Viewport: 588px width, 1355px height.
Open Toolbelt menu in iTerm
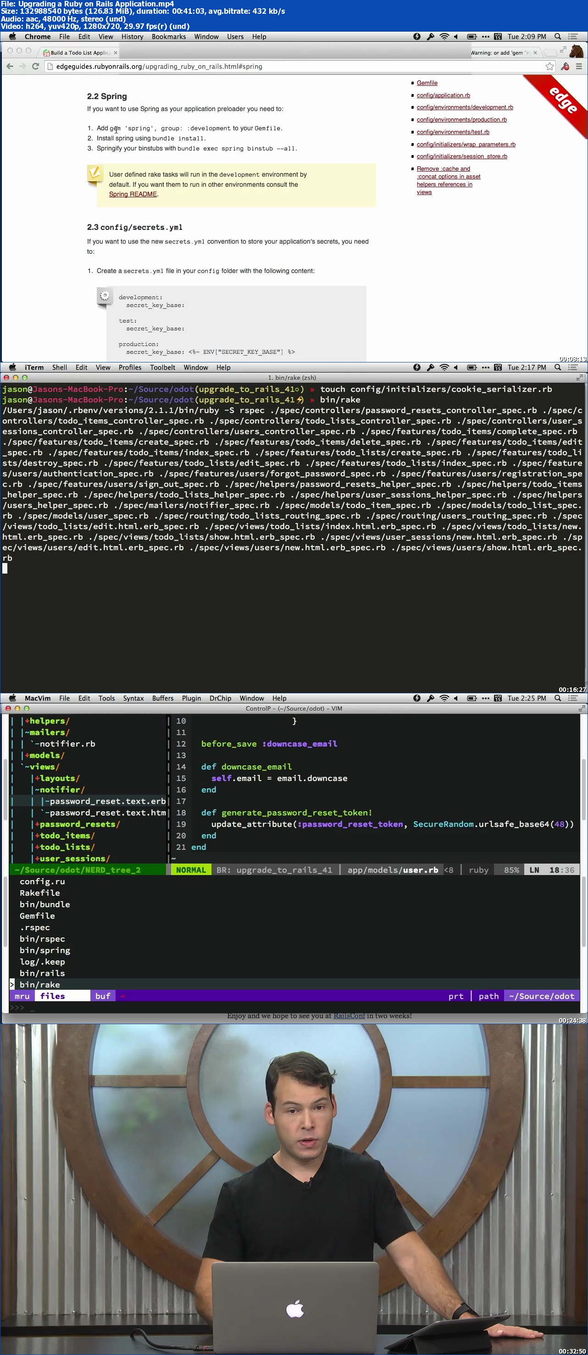162,367
